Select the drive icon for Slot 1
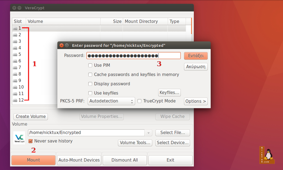The image size is (283, 170). coord(15,28)
